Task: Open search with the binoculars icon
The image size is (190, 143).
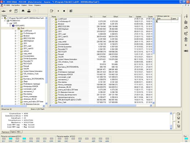Action: click(23, 11)
